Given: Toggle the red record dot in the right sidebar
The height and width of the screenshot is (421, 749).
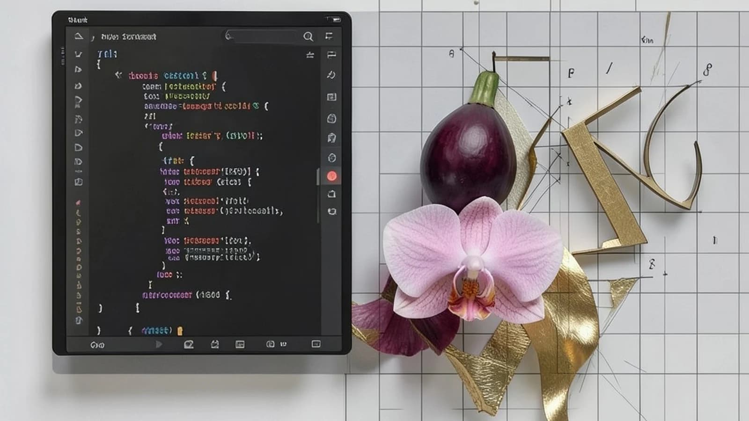Looking at the screenshot, I should point(332,176).
